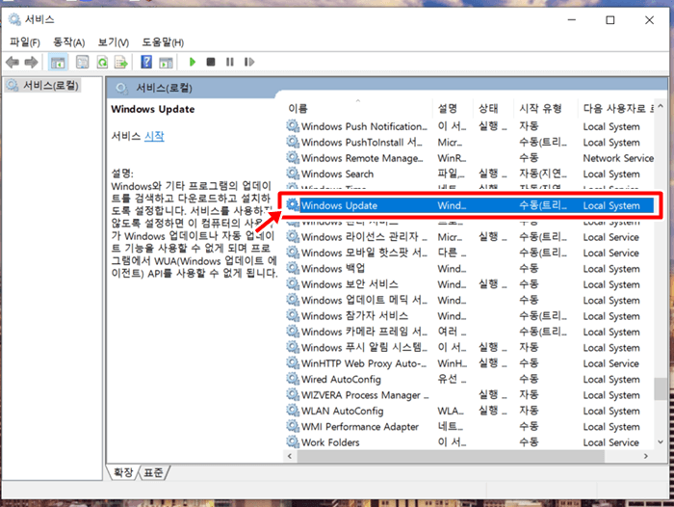Stop service with the square icon
Viewport: 674px width, 507px height.
211,63
